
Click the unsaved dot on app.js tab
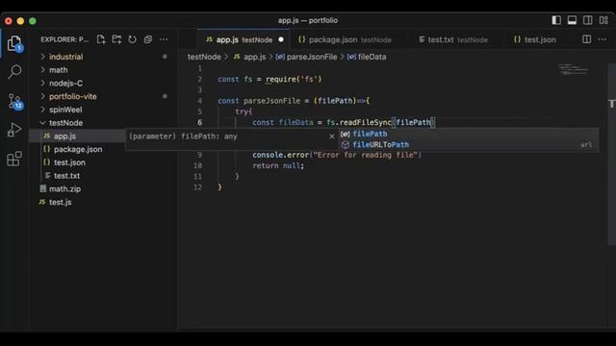[x=281, y=39]
